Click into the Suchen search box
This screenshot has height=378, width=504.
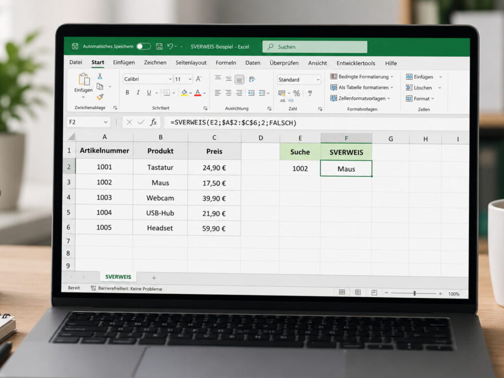pos(314,47)
